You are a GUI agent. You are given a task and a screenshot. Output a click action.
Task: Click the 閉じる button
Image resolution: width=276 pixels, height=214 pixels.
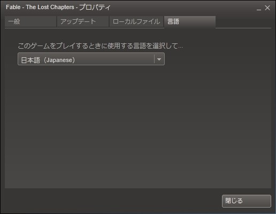247,201
